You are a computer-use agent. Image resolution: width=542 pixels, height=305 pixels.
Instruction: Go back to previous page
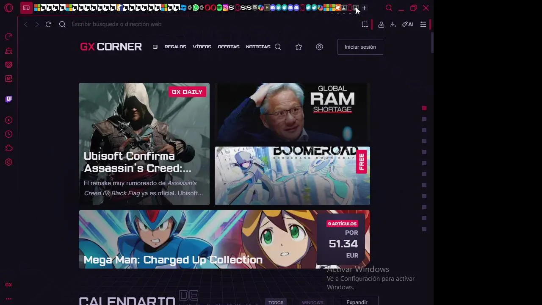26,25
